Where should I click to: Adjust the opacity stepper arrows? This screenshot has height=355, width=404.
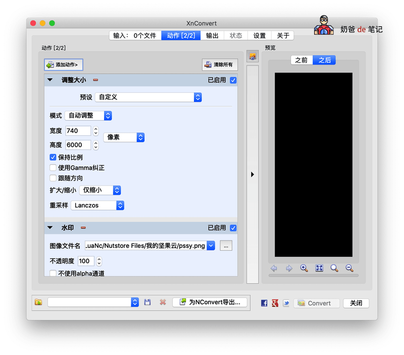pyautogui.click(x=99, y=261)
